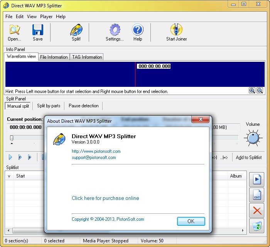Play from the F marker
The height and width of the screenshot is (247, 270).
pos(20,157)
